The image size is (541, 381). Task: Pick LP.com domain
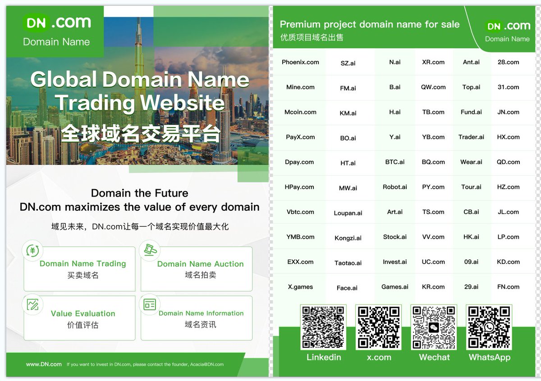pos(508,237)
